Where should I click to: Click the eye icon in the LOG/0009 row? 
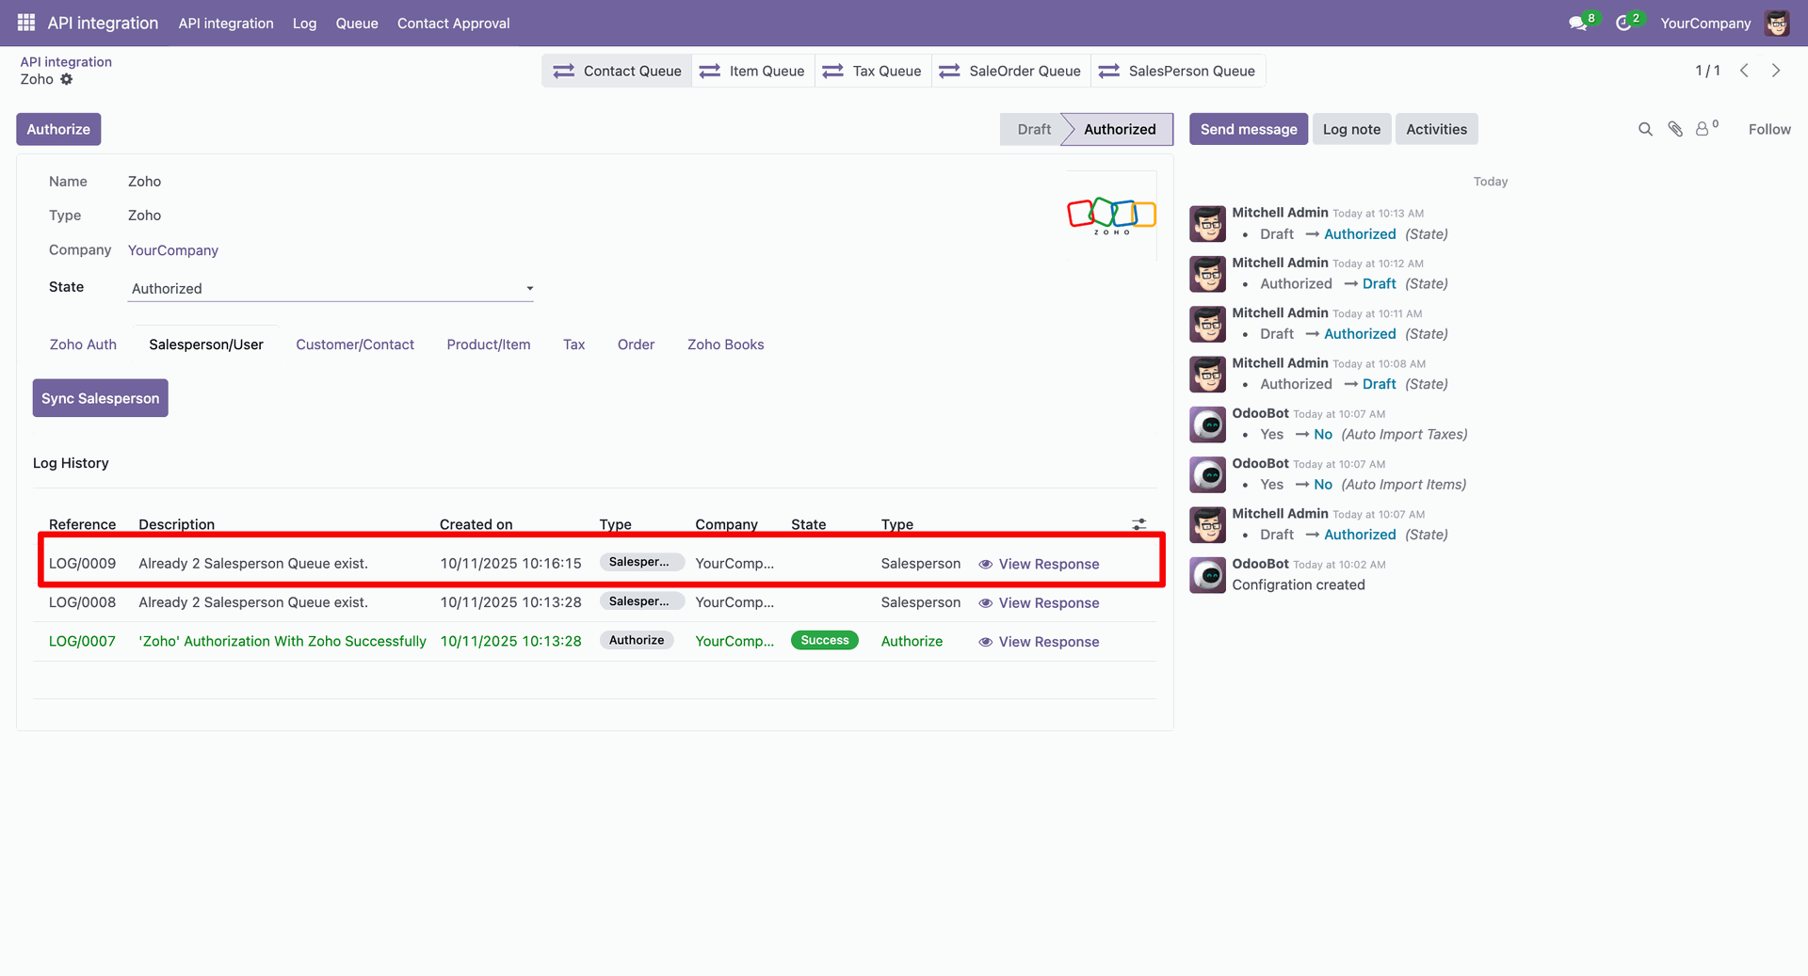pyautogui.click(x=985, y=564)
